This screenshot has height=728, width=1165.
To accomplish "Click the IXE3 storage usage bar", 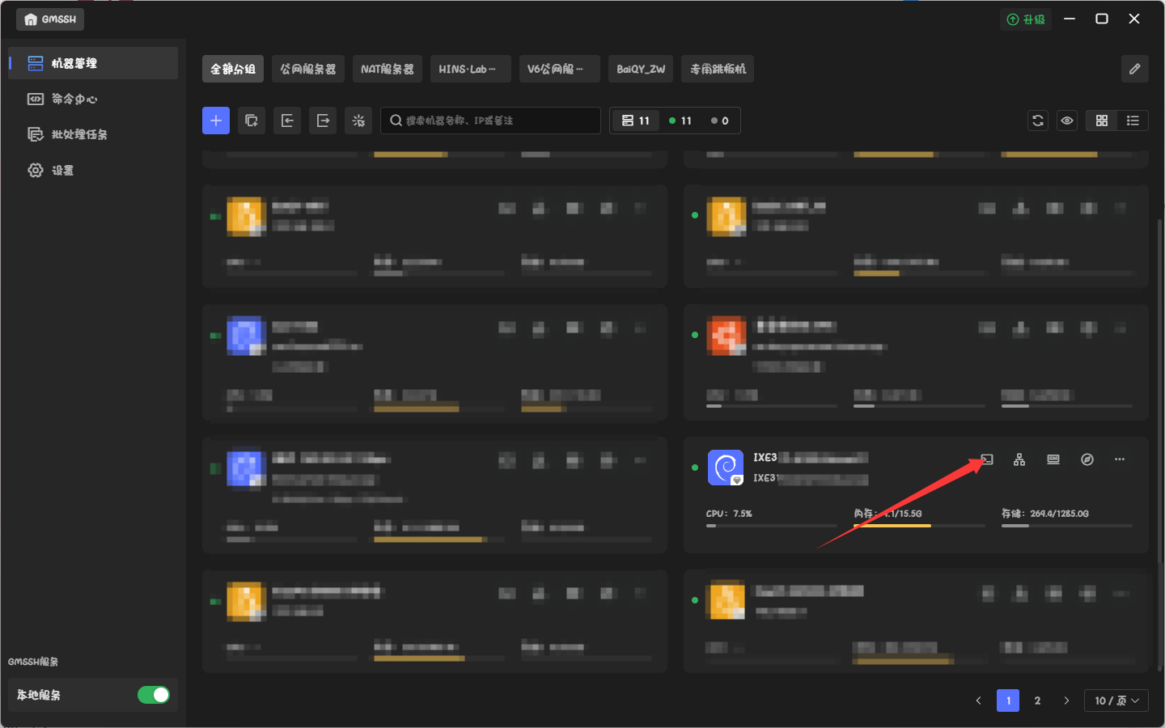I will tap(1067, 526).
